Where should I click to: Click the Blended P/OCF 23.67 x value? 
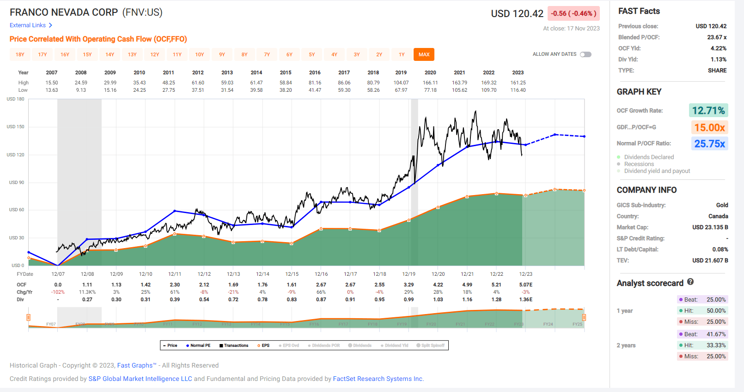[x=717, y=37]
